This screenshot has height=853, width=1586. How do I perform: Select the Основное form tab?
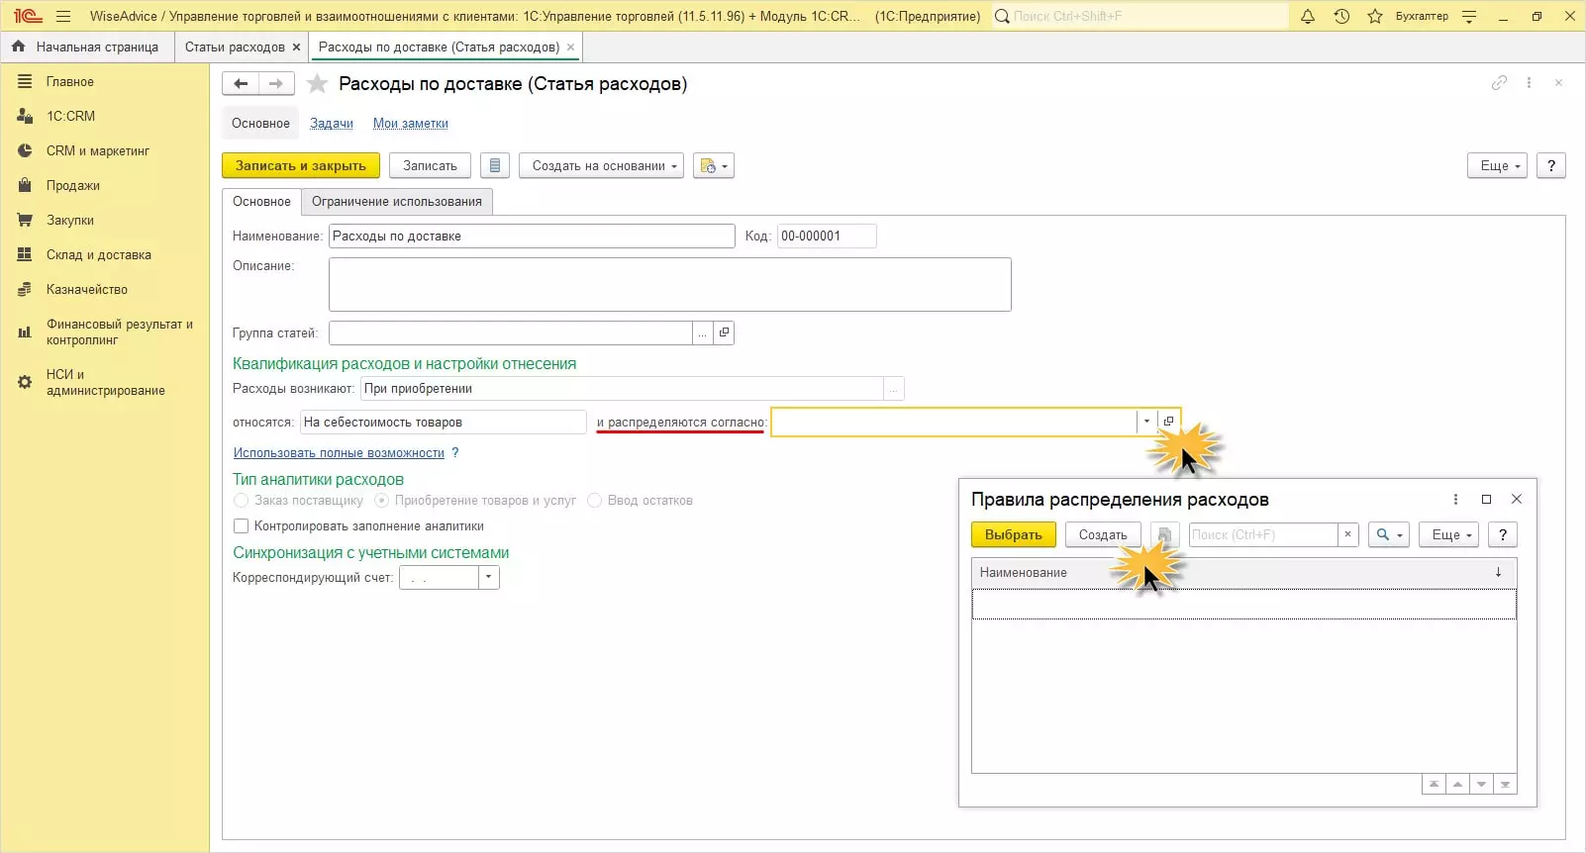(x=261, y=202)
